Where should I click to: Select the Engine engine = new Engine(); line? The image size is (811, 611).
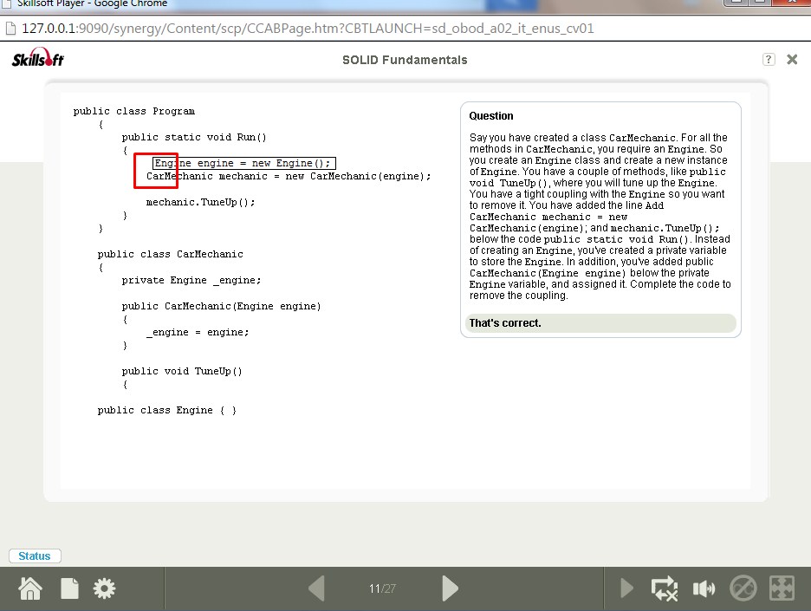244,164
